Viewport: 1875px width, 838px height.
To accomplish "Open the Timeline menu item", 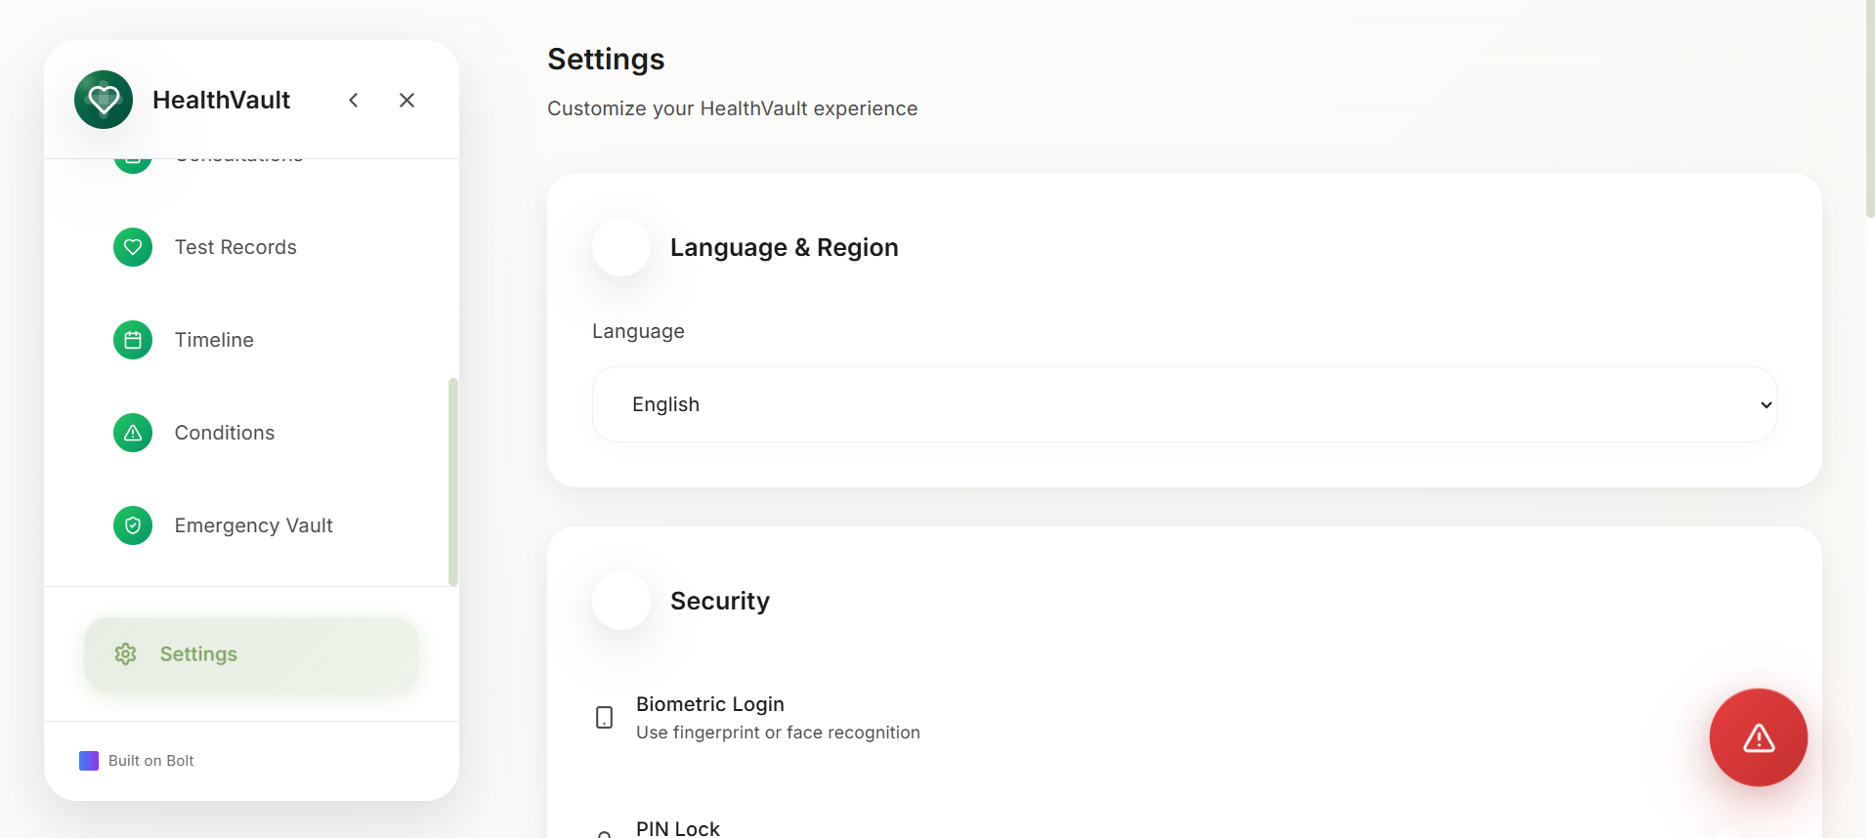I will pos(214,340).
